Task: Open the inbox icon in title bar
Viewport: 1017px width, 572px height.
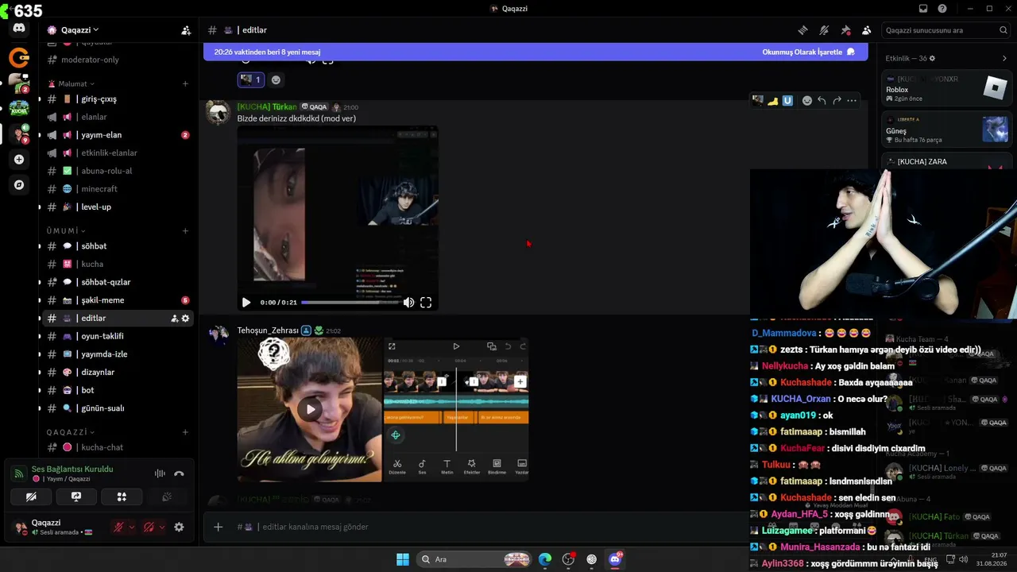Action: (923, 9)
